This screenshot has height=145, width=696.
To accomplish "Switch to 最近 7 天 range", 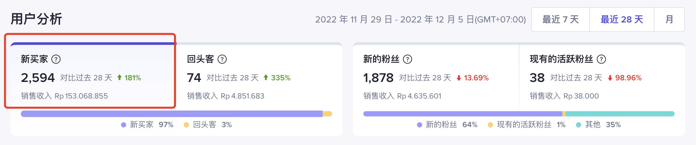I will (560, 20).
